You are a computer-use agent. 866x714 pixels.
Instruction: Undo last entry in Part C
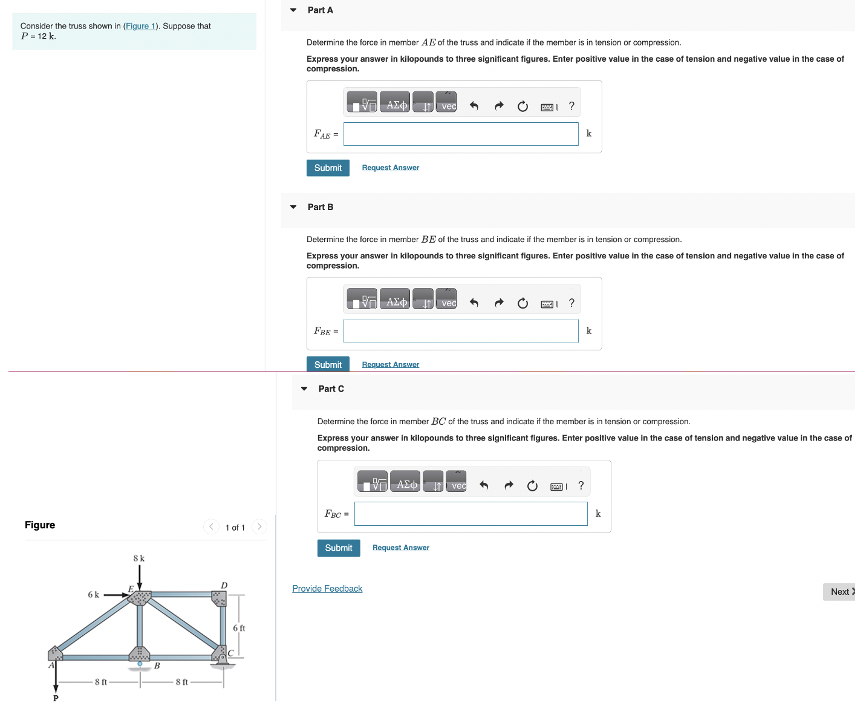tap(484, 485)
